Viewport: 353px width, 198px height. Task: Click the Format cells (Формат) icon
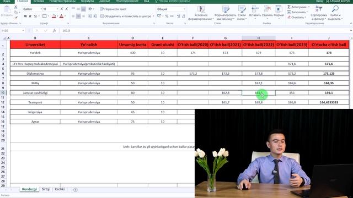click(x=279, y=9)
